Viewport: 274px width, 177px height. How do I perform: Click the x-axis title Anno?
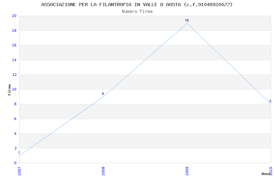click(266, 174)
